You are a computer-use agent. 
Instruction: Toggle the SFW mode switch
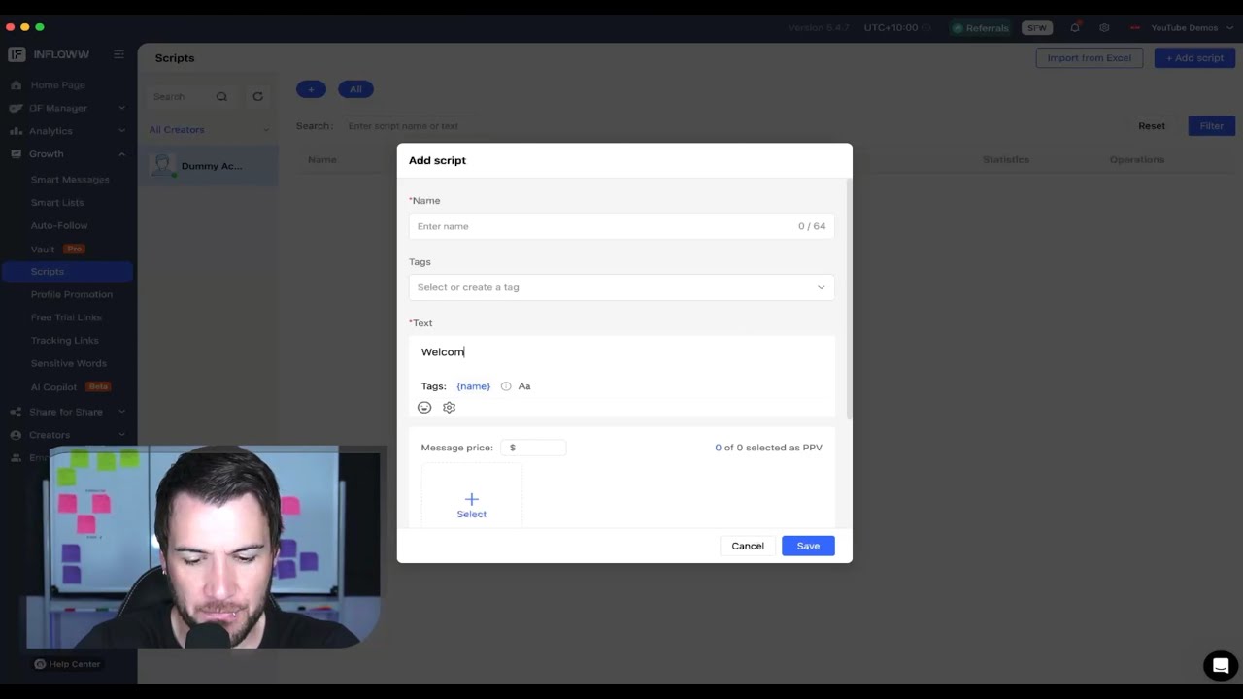tap(1037, 28)
